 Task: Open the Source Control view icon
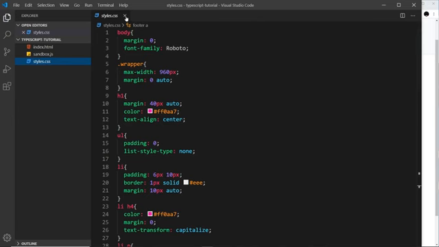[x=7, y=52]
